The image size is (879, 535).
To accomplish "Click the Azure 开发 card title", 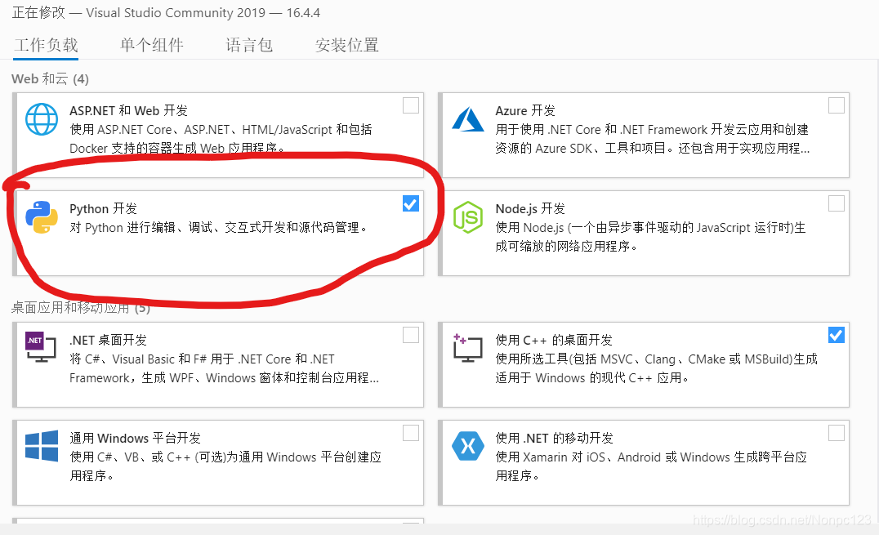I will 525,111.
